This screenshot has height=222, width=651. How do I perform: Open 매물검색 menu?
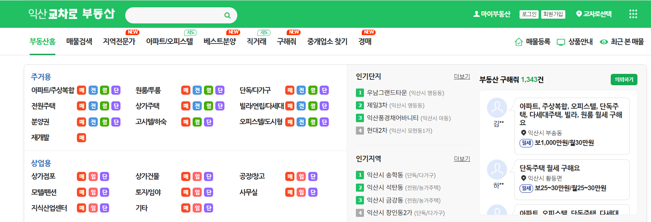click(x=79, y=42)
